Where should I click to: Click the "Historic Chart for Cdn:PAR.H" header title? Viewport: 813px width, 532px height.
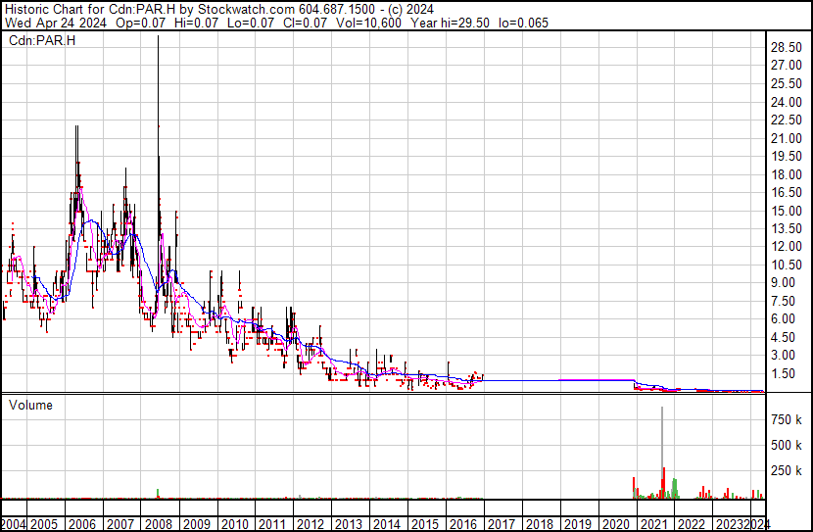pyautogui.click(x=78, y=9)
